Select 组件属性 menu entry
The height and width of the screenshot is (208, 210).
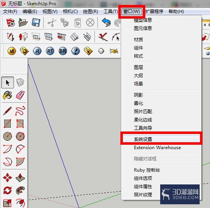tap(143, 186)
